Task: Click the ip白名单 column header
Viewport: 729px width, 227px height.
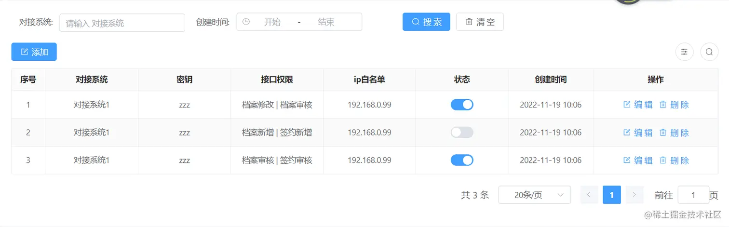Action: [369, 80]
